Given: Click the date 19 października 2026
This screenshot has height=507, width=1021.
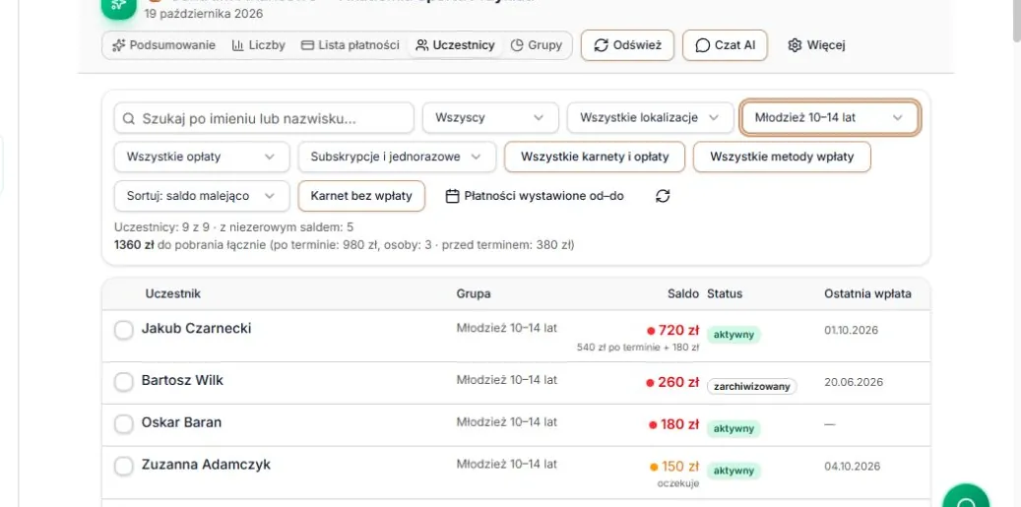Looking at the screenshot, I should point(204,14).
